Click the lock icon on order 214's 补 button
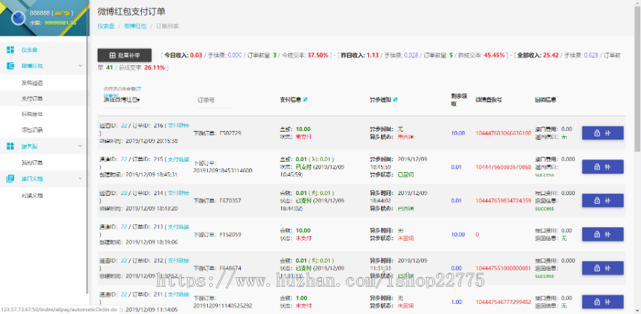641x314 pixels. coord(596,200)
